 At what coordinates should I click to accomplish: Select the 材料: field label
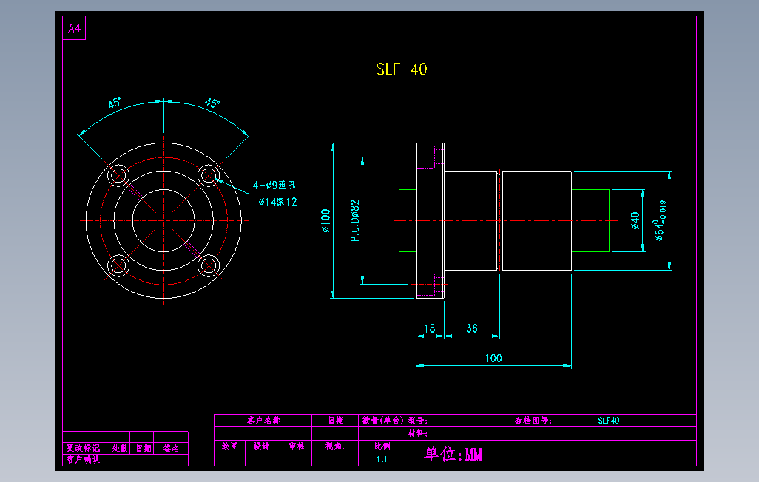pyautogui.click(x=417, y=433)
